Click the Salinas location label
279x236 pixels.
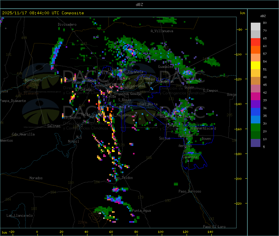click(x=54, y=126)
